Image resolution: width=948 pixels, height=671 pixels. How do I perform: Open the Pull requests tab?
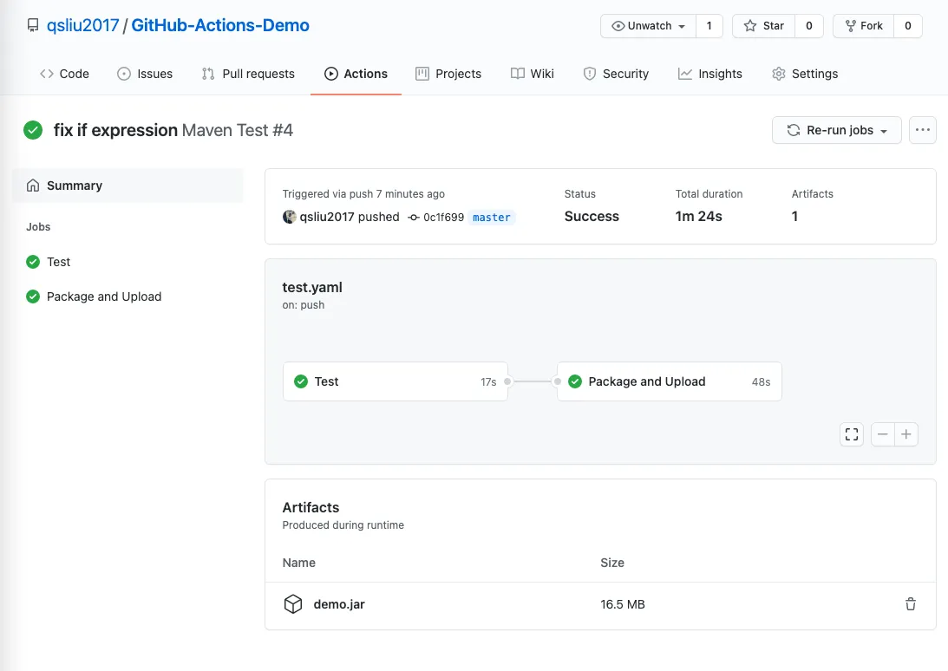point(248,74)
